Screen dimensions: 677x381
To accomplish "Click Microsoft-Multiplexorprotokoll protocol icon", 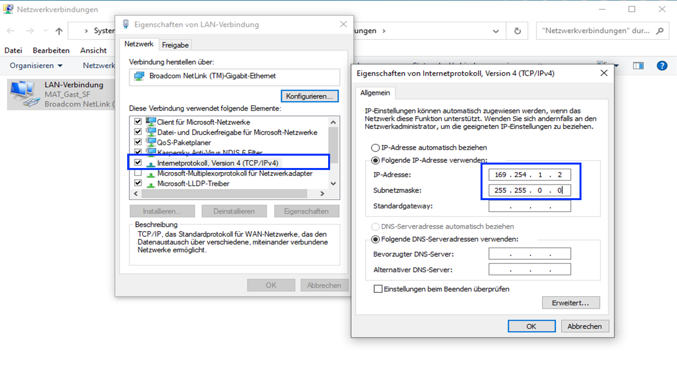I will click(x=150, y=173).
